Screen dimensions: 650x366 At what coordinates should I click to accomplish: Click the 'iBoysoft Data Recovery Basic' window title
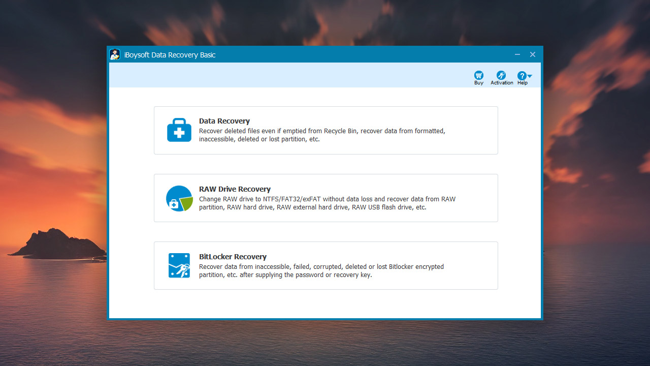tap(170, 55)
